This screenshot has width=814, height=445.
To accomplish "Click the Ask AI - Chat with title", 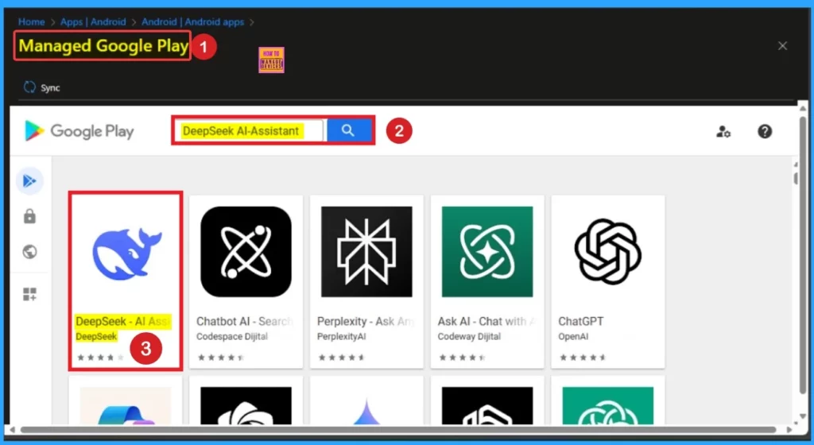I will click(x=486, y=322).
